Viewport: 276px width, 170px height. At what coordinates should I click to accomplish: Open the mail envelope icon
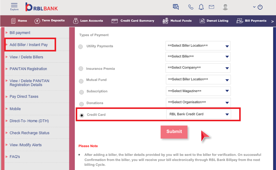tap(211, 7)
